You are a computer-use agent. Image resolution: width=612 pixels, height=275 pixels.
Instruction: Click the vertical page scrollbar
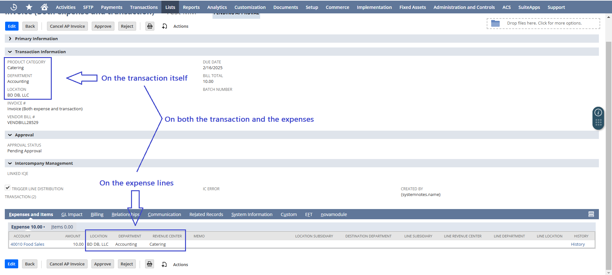pyautogui.click(x=608, y=143)
